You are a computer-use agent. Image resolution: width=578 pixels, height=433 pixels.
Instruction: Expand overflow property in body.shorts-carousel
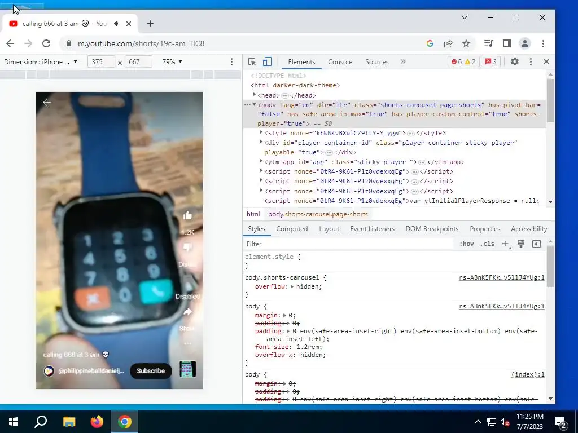292,286
